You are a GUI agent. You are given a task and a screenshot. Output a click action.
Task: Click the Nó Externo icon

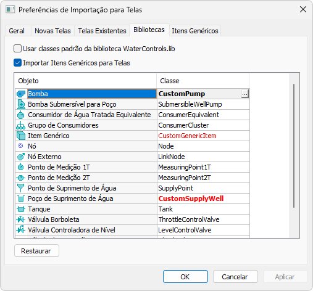click(x=21, y=157)
